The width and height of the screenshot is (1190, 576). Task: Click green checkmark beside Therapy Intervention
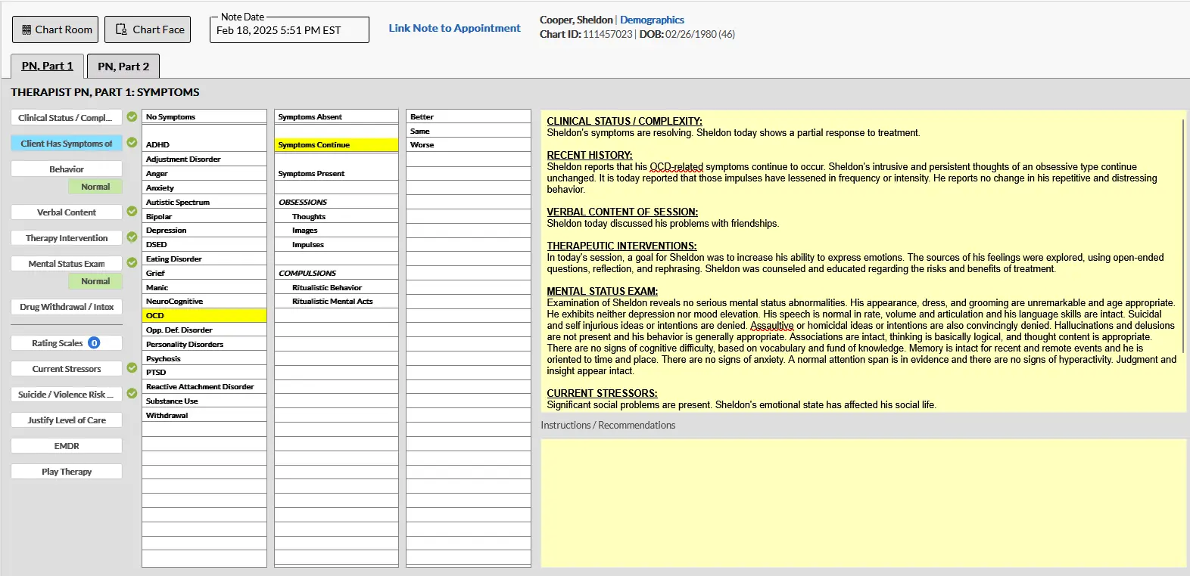click(x=132, y=237)
